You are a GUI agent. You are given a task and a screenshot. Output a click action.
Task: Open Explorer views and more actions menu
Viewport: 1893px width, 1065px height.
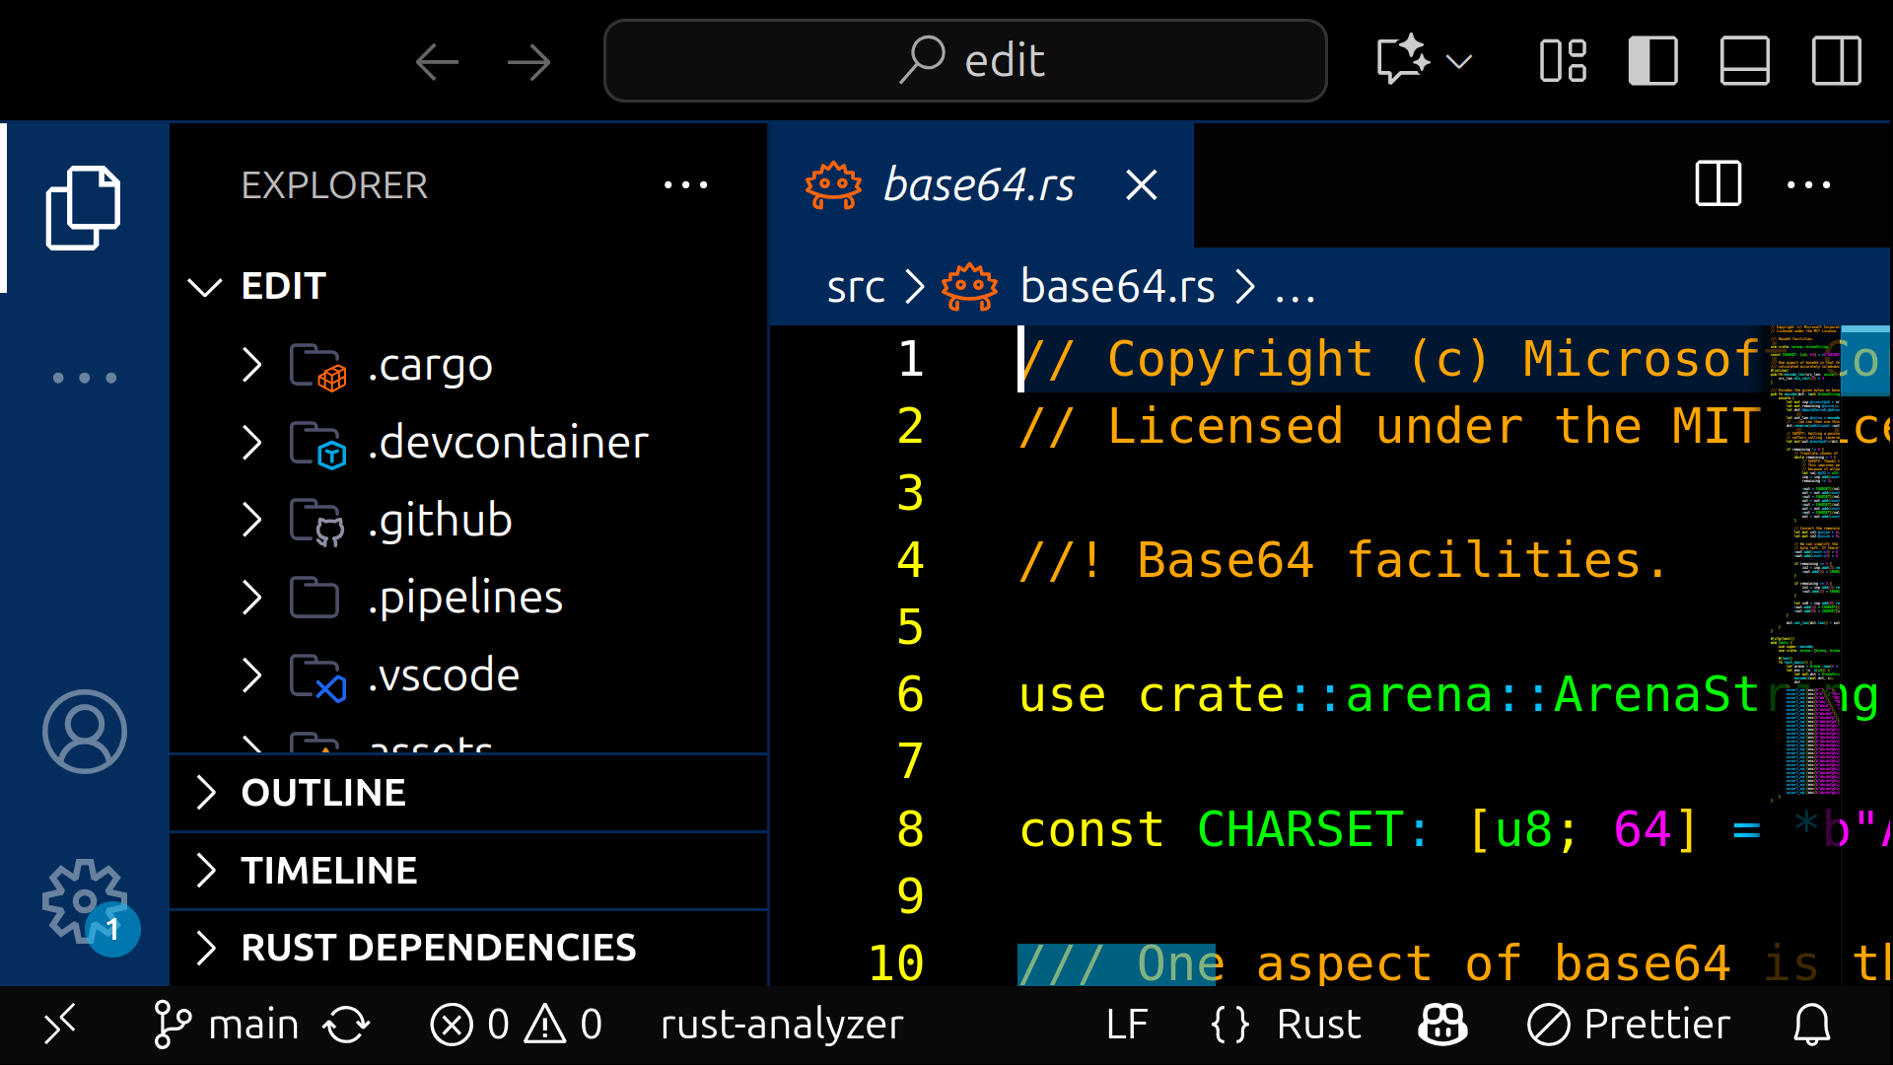point(686,184)
